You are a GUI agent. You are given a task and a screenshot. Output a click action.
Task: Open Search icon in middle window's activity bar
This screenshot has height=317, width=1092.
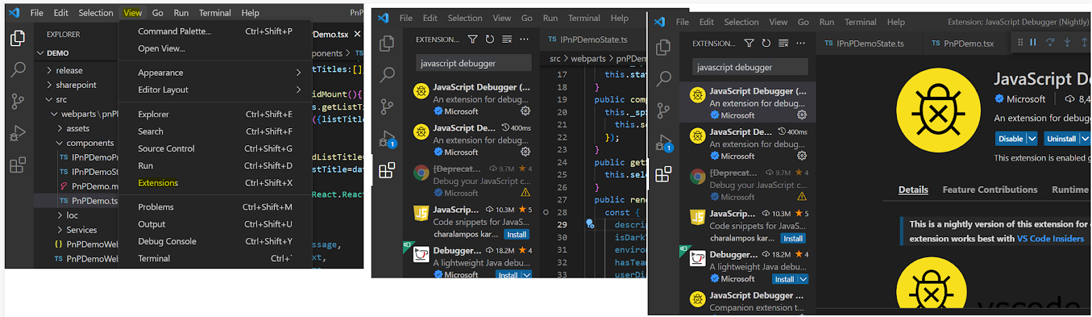387,75
